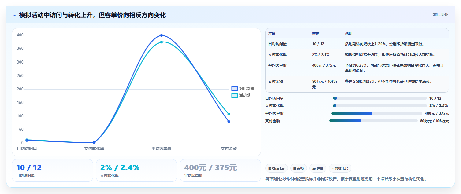Click table cell 400元 / 375元
Viewport: 461px width, 194px height.
[x=324, y=65]
